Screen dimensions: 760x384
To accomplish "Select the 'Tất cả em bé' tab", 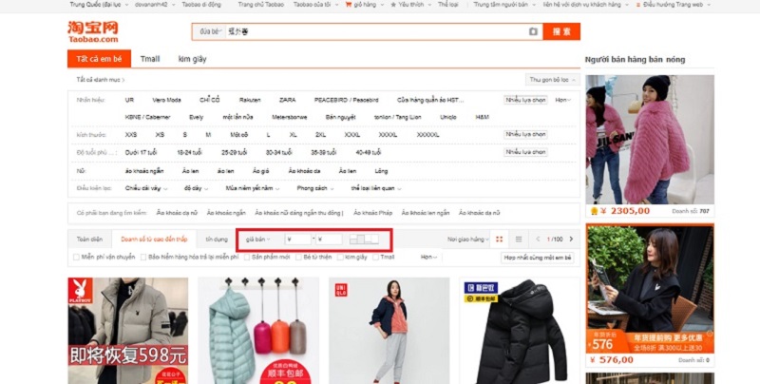I will pos(99,59).
